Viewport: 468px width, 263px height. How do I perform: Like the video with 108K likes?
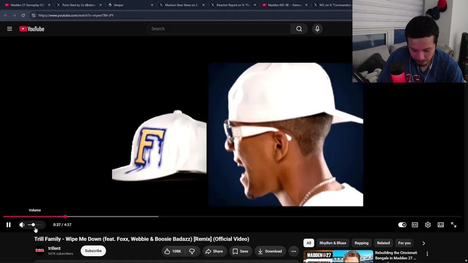point(173,251)
